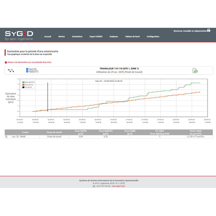216x216 pixels.
Task: Open the Dosimètres menu
Action: tap(77, 37)
